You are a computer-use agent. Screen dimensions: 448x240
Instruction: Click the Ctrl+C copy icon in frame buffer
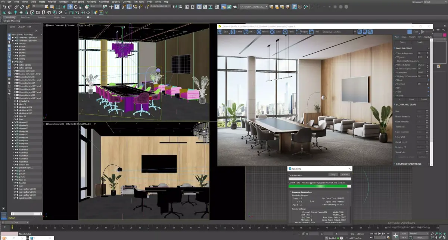[246, 32]
